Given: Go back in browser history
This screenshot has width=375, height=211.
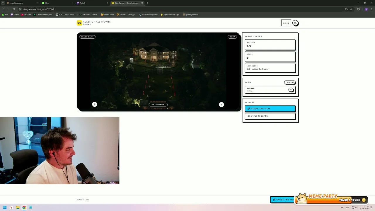Looking at the screenshot, I should [x=3, y=9].
